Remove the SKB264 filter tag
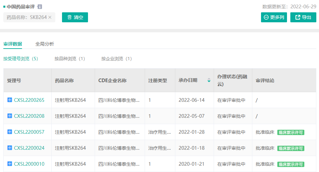This screenshot has width=319, height=172. tap(50, 17)
